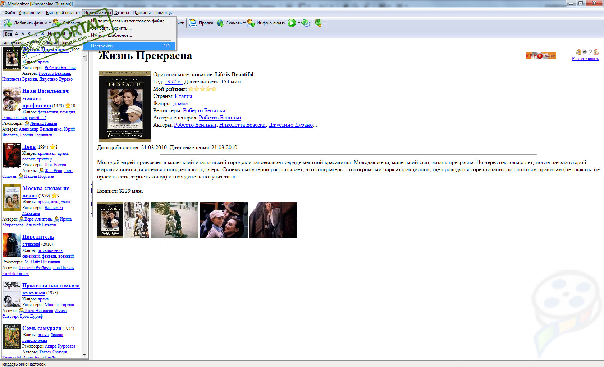This screenshot has width=604, height=367.
Task: Open Пролетая над гнездом кукушки entry
Action: (51, 289)
